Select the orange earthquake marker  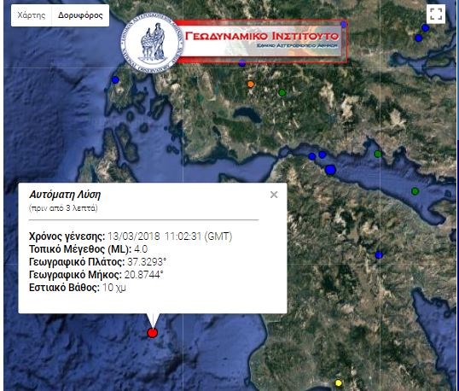[250, 85]
